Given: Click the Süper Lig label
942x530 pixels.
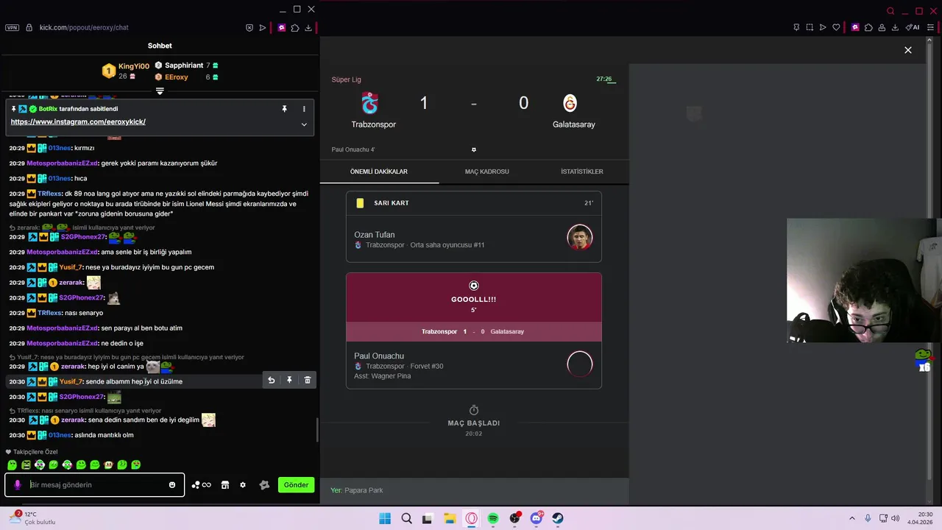Looking at the screenshot, I should point(347,79).
